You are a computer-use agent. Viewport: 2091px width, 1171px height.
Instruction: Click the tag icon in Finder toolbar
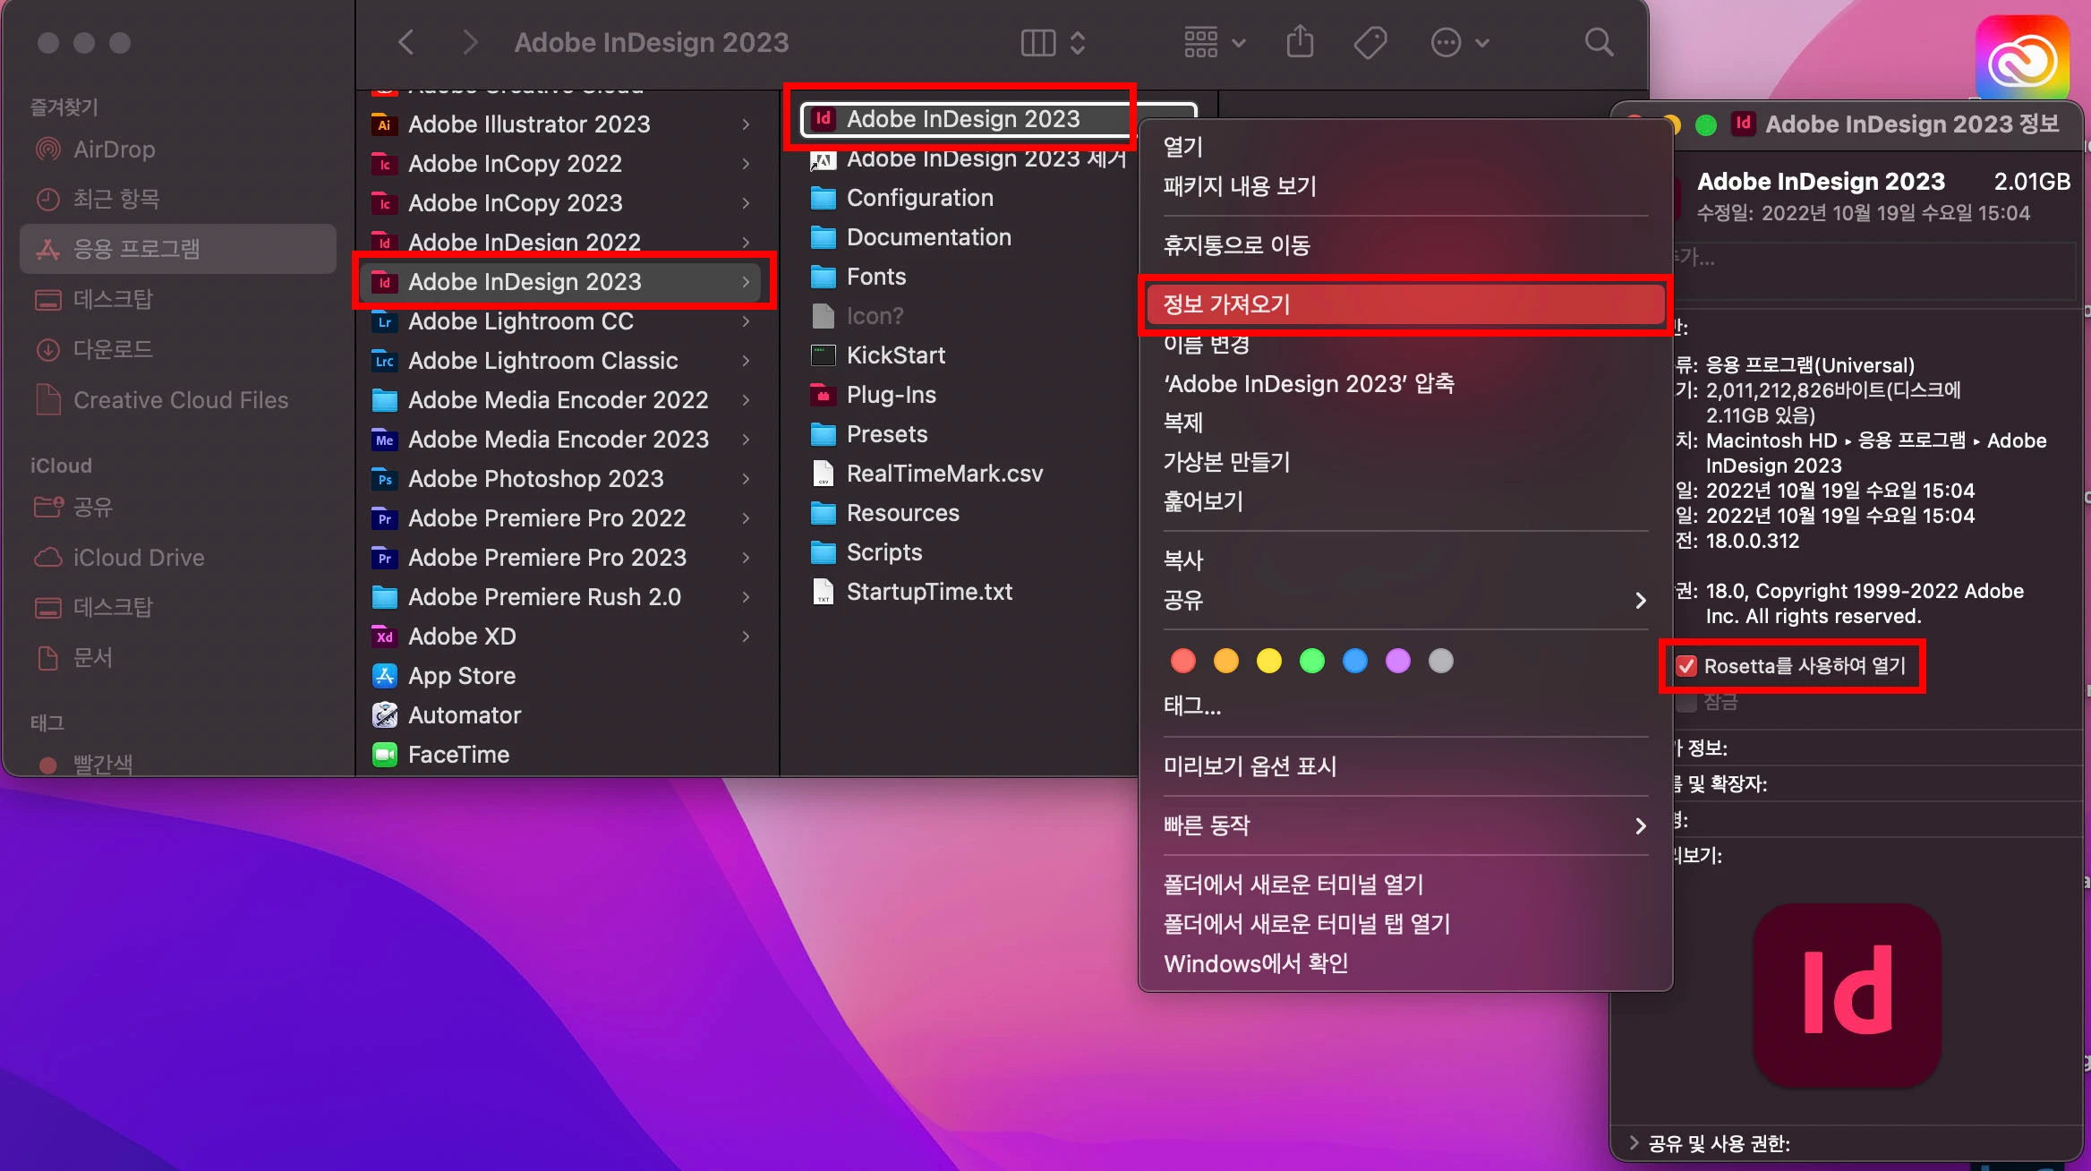tap(1370, 42)
